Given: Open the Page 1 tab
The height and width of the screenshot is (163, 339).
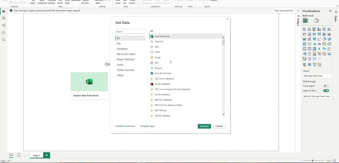Looking at the screenshot, I should (37, 155).
